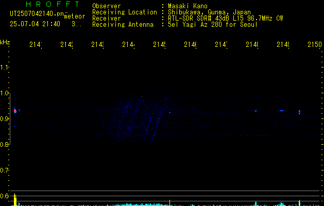
Task: Click the green echo spot just before 2150
Action: click(299, 112)
